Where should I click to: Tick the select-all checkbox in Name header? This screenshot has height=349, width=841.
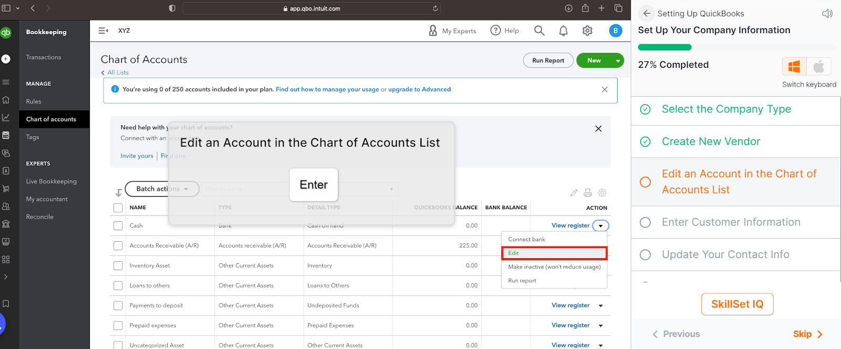(118, 208)
